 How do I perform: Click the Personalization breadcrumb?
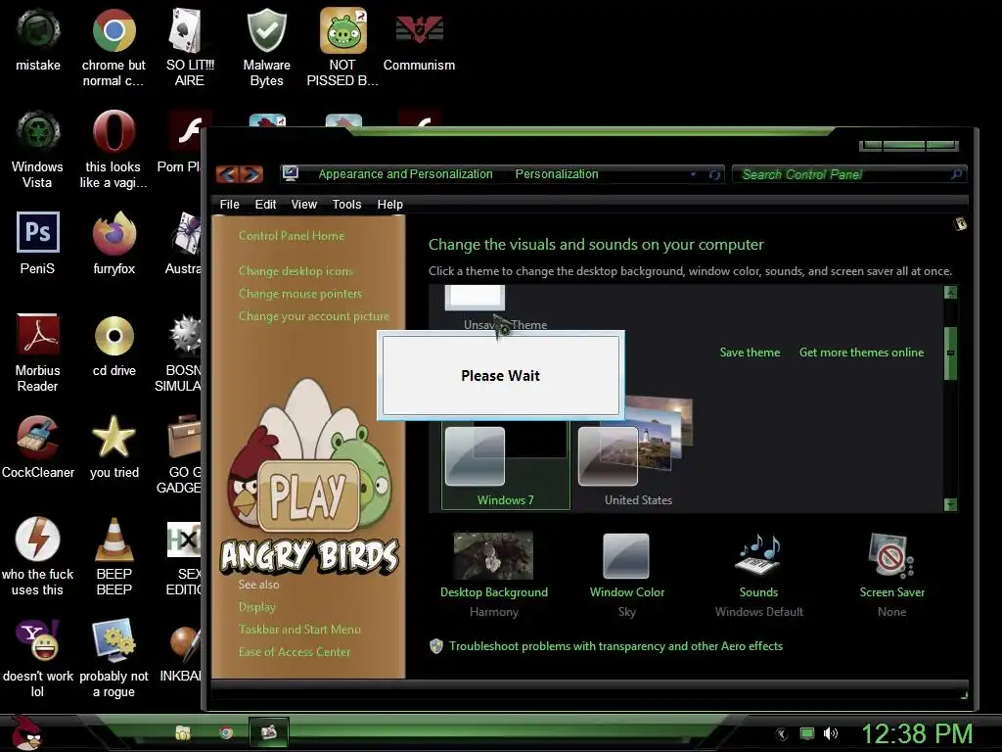[x=557, y=174]
